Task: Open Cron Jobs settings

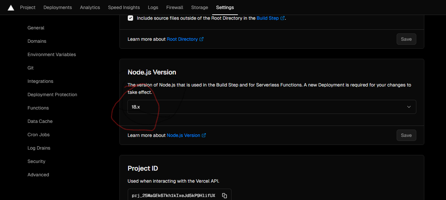Action: coord(38,135)
